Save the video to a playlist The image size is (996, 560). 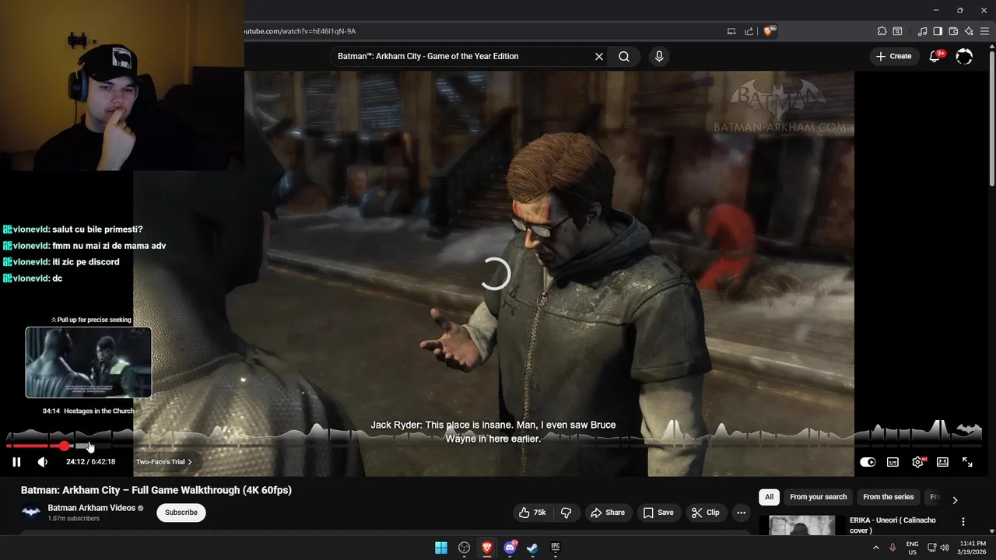[x=658, y=513]
